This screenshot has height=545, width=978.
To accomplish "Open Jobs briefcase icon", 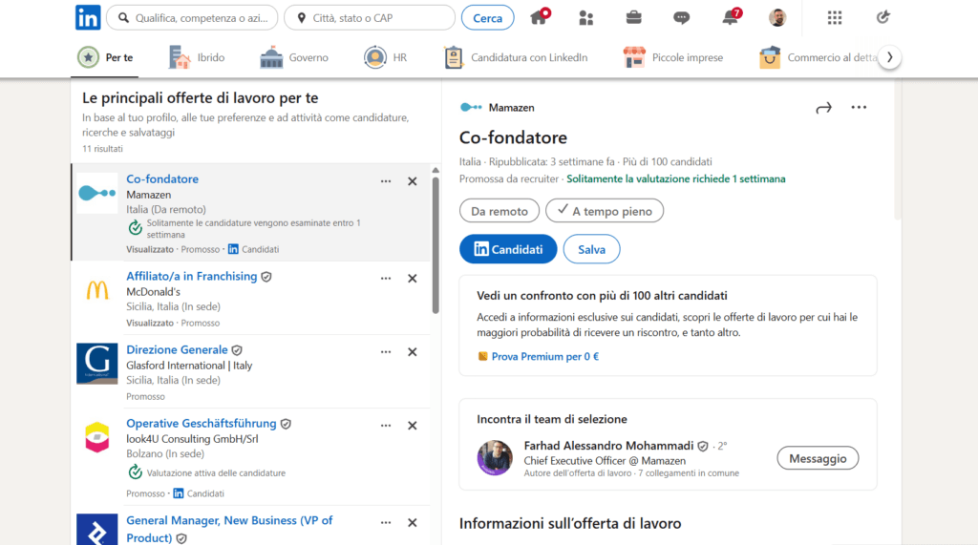I will click(x=634, y=17).
